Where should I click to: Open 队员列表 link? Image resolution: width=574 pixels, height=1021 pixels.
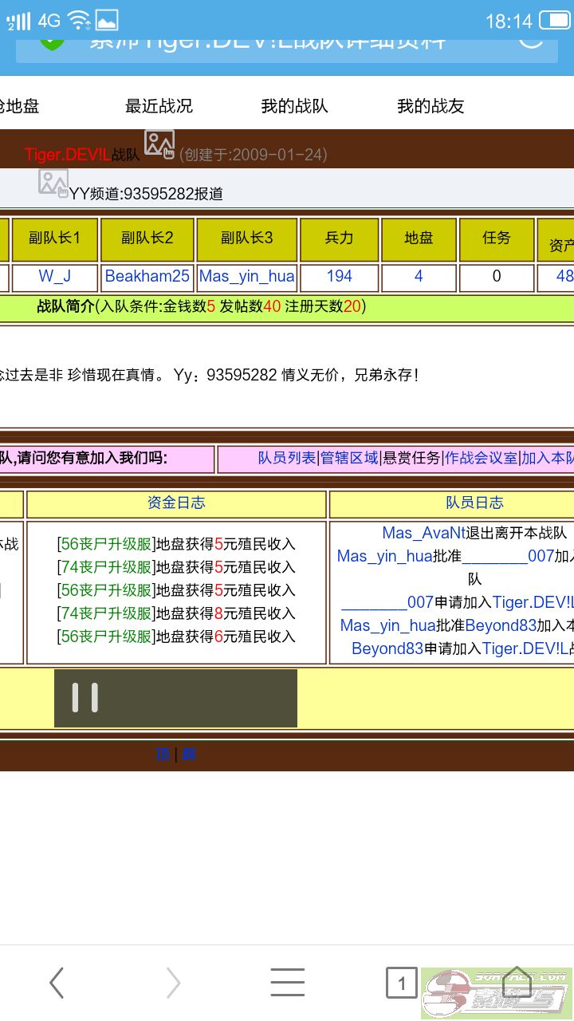click(287, 458)
